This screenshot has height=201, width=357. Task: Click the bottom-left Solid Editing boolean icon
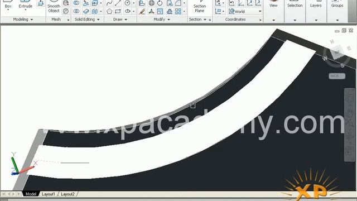click(x=76, y=11)
